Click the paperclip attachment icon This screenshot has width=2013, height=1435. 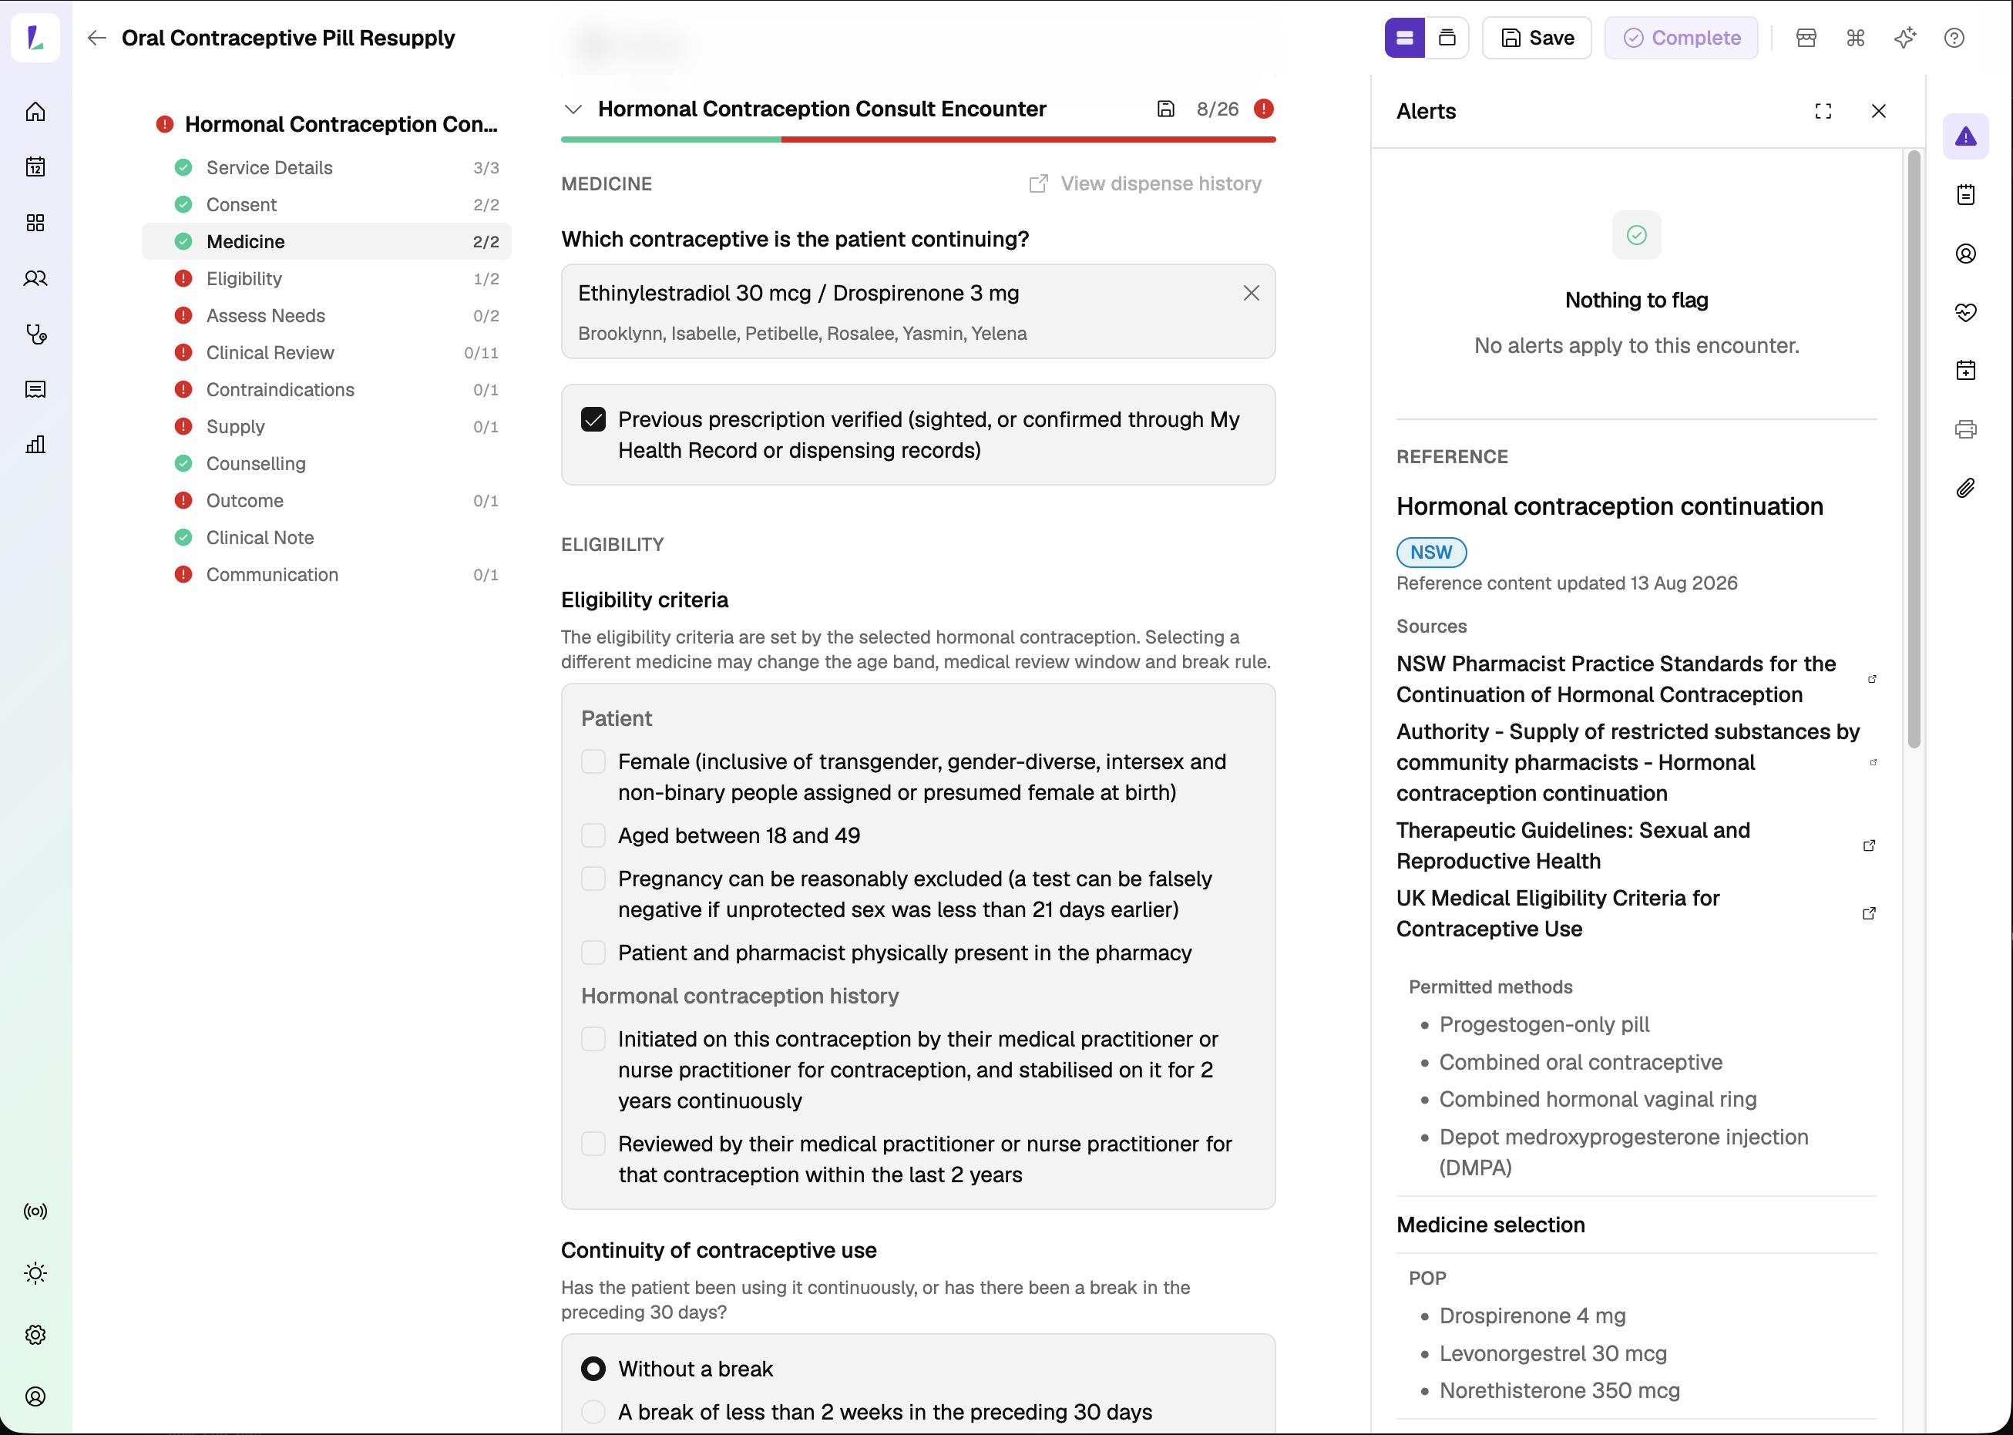(1965, 488)
